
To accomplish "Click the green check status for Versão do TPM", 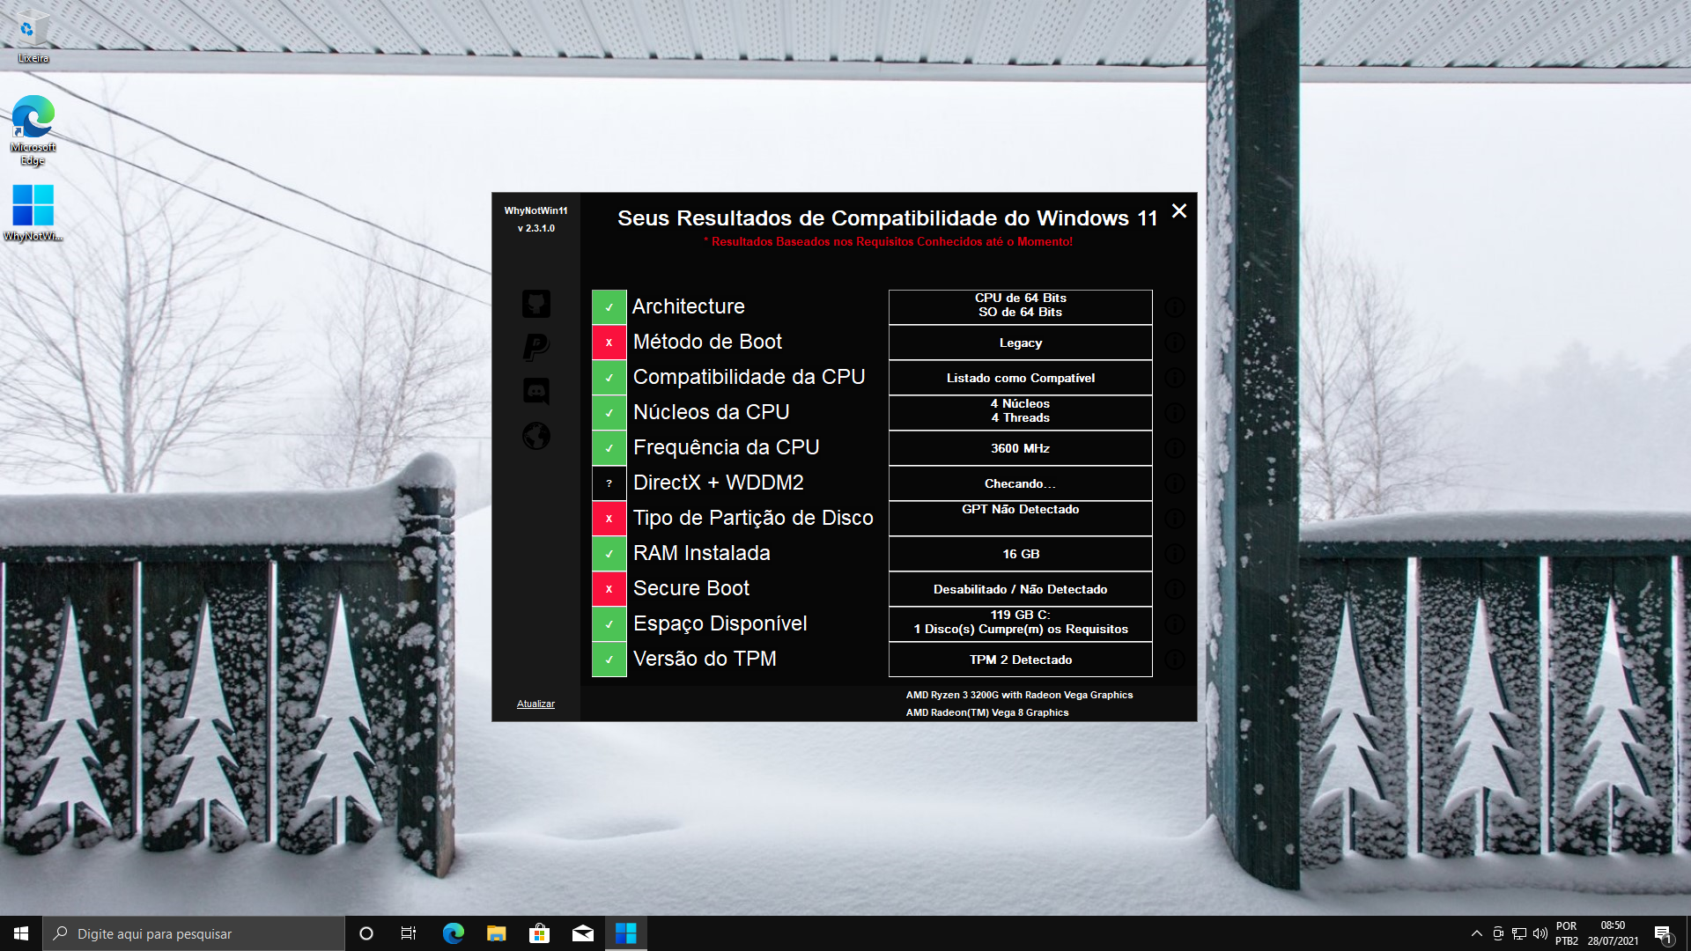I will [609, 660].
